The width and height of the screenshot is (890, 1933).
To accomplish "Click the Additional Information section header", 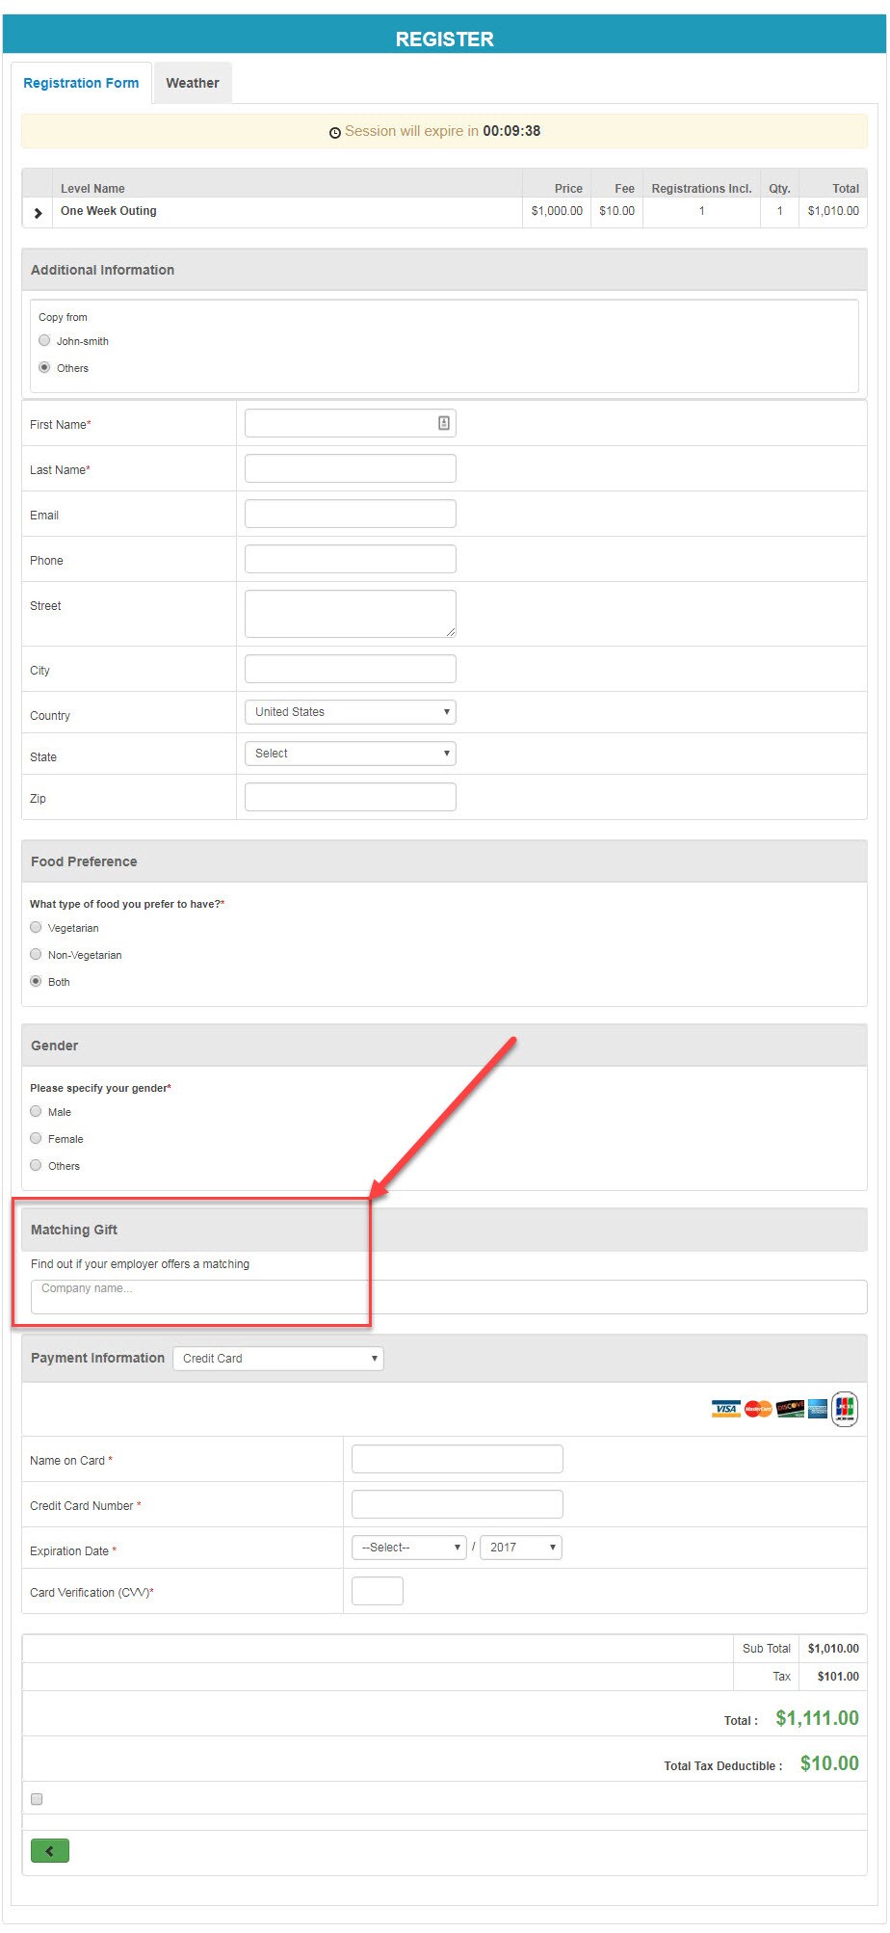I will [444, 270].
